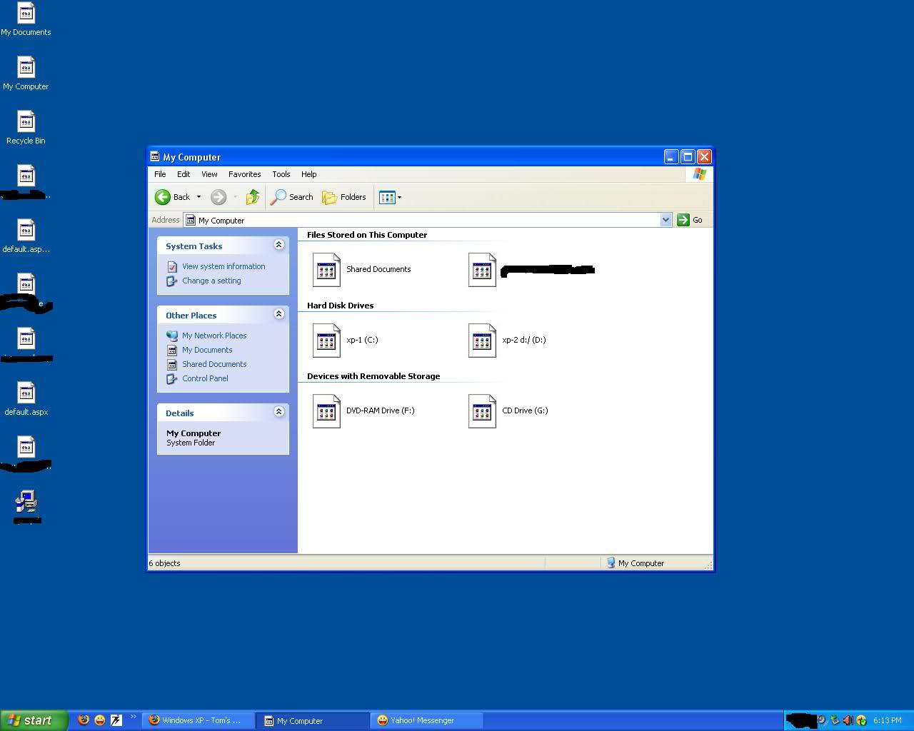Launch Firefox from Quick Launch

pyautogui.click(x=84, y=720)
